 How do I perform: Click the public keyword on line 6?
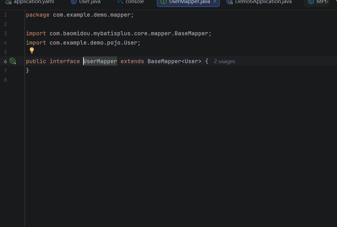pyautogui.click(x=36, y=61)
